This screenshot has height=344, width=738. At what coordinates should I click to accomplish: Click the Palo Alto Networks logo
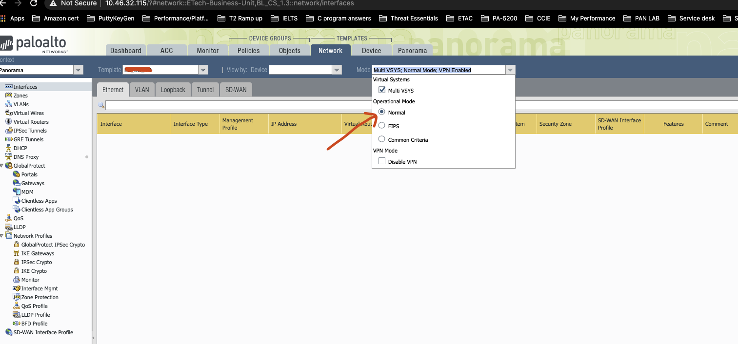pos(33,44)
